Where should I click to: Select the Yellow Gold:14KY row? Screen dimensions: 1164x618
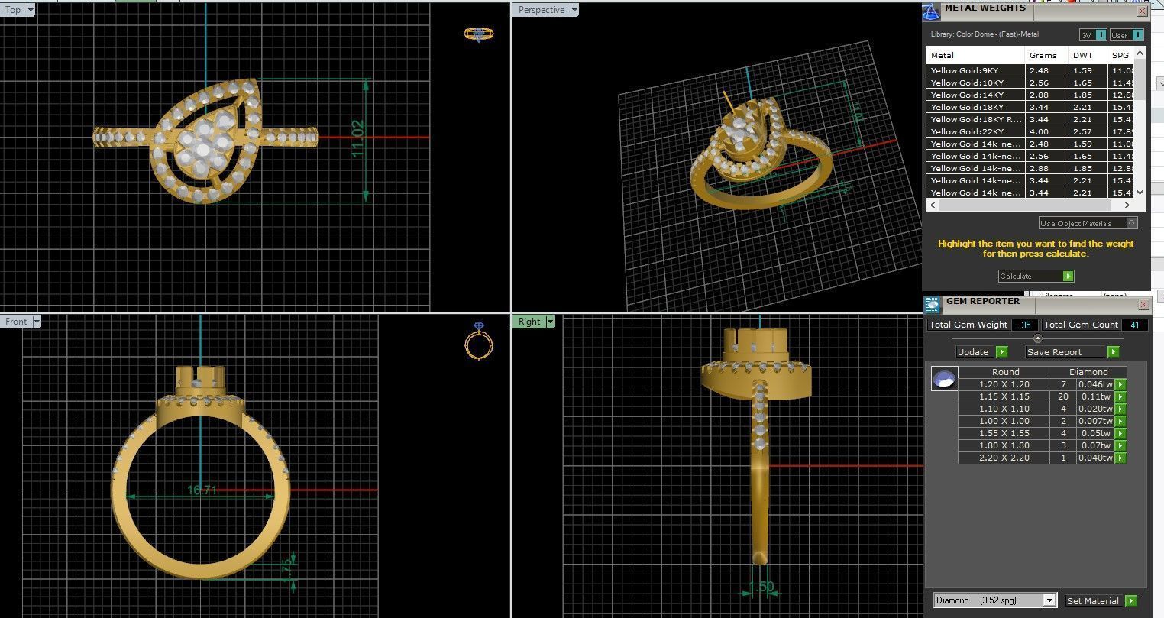[x=1030, y=95]
